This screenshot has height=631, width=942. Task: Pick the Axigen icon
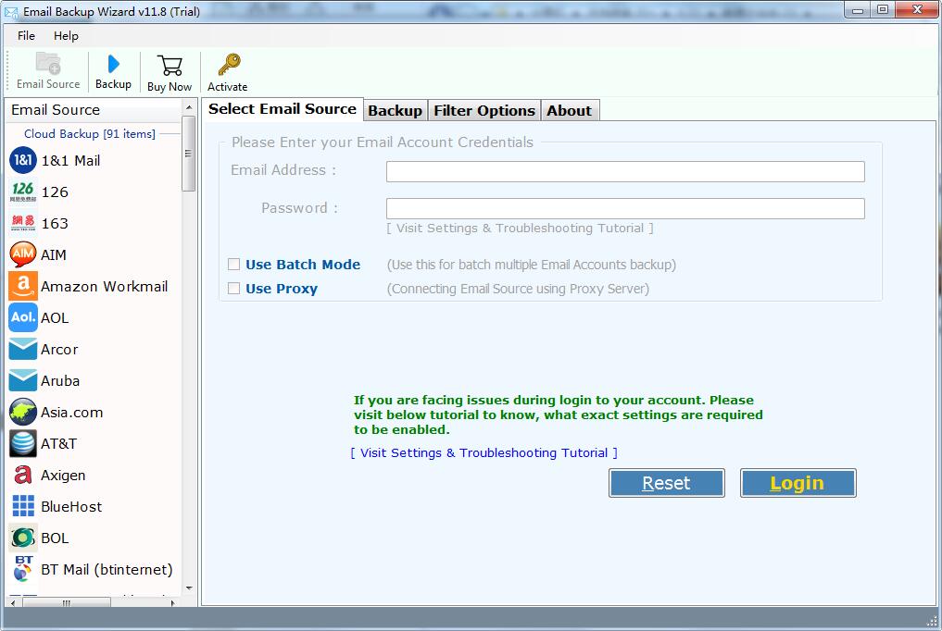click(23, 475)
